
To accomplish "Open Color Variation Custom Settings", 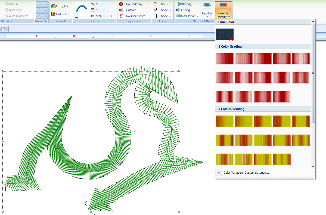I will point(246,173).
